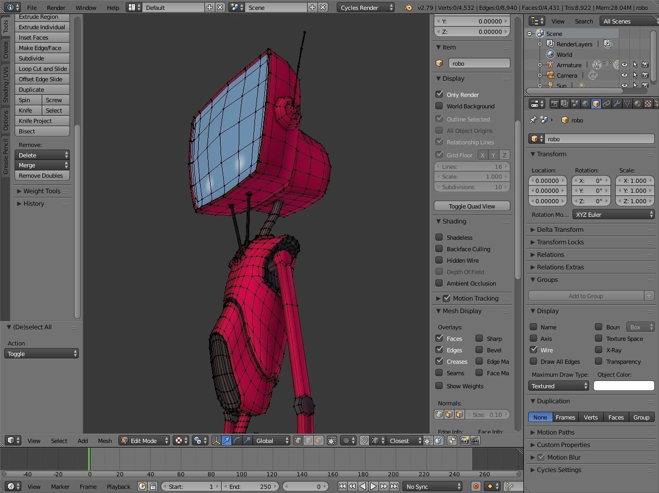
Task: Click the white Object Color swatch
Action: pos(624,386)
